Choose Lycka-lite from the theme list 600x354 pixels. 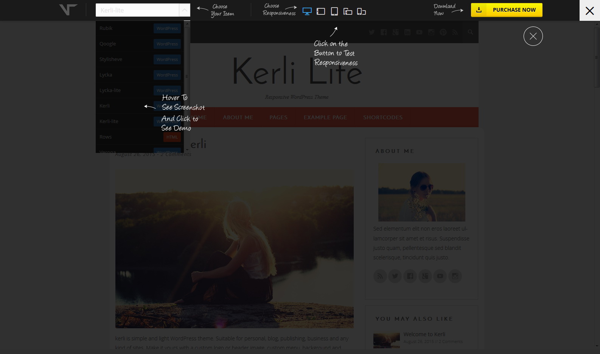(140, 90)
